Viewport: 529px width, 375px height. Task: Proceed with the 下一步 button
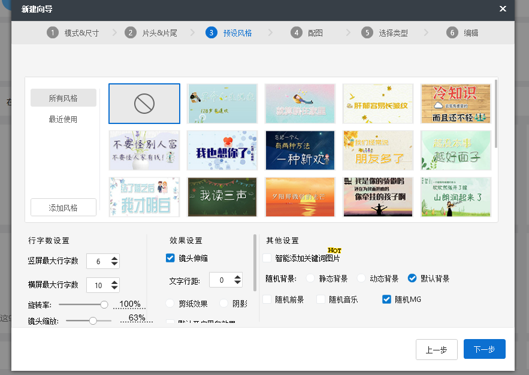[x=485, y=349]
